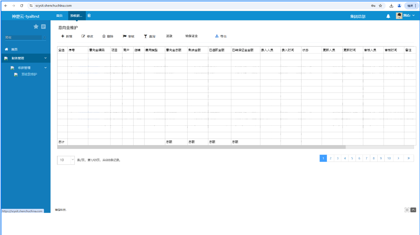The width and height of the screenshot is (420, 235).
Task: Click 导出 to export the table
Action: pyautogui.click(x=221, y=36)
